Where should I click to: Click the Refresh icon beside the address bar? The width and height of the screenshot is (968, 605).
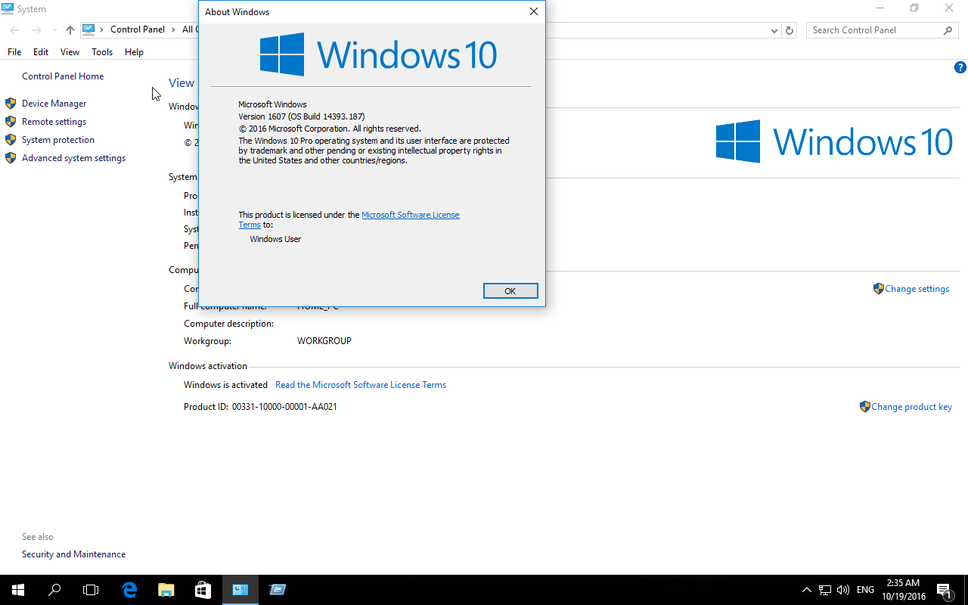pyautogui.click(x=789, y=29)
